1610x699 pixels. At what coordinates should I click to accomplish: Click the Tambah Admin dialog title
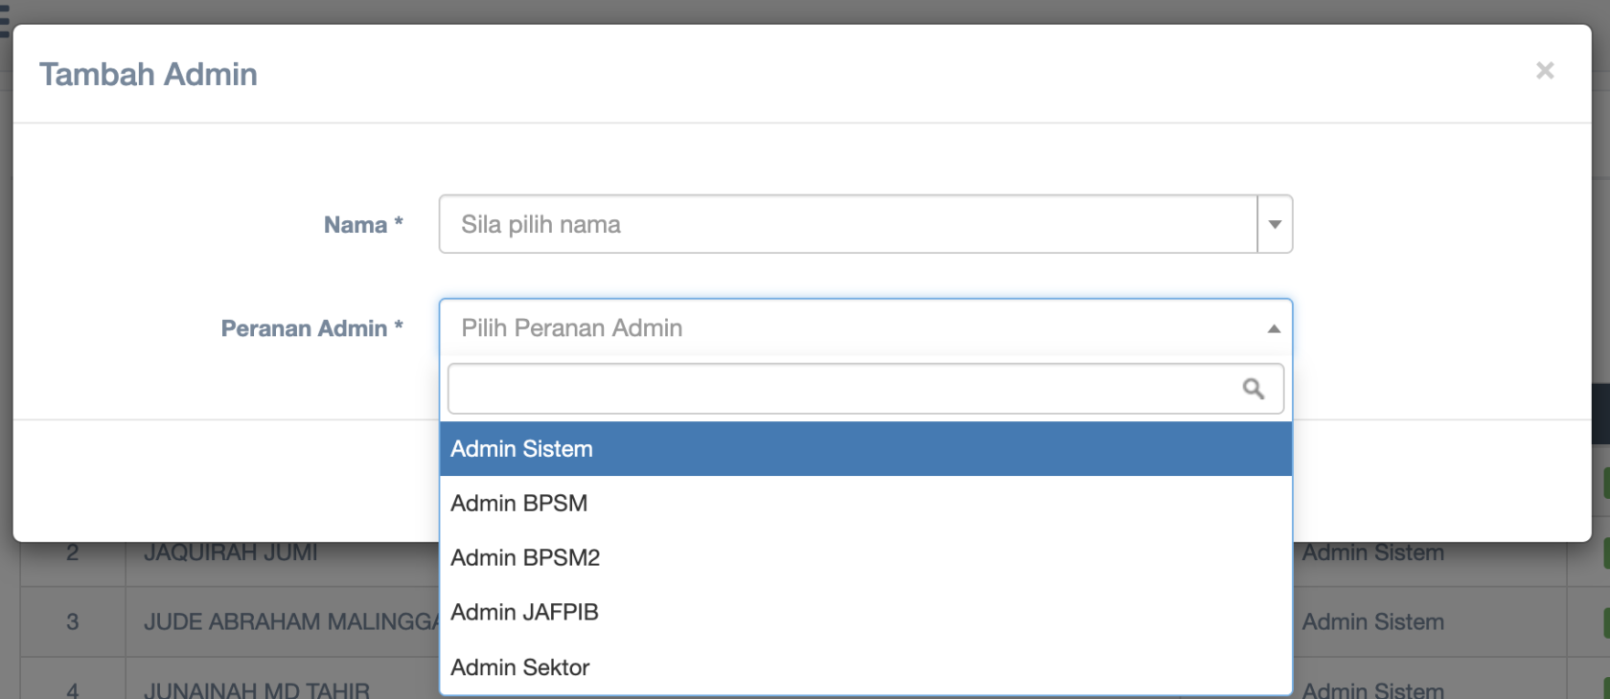point(149,75)
